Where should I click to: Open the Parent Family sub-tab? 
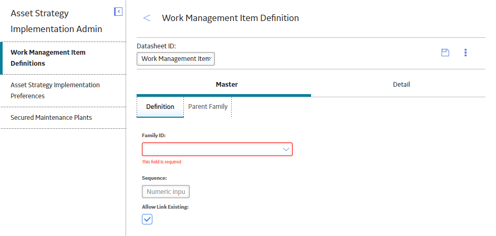click(x=208, y=107)
